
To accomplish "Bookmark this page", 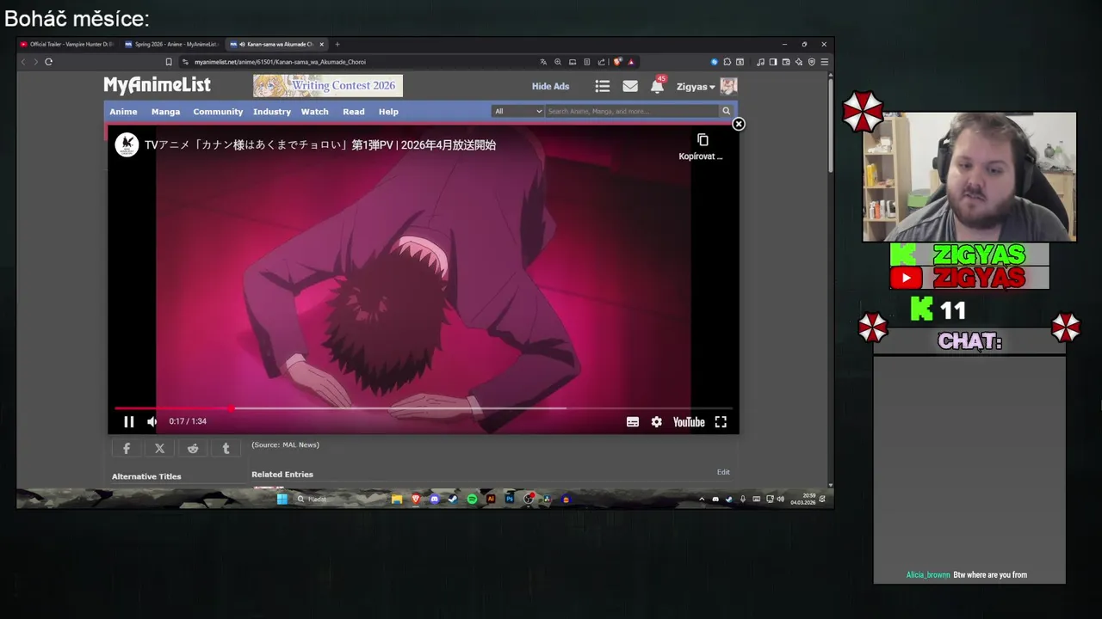I will 169,62.
